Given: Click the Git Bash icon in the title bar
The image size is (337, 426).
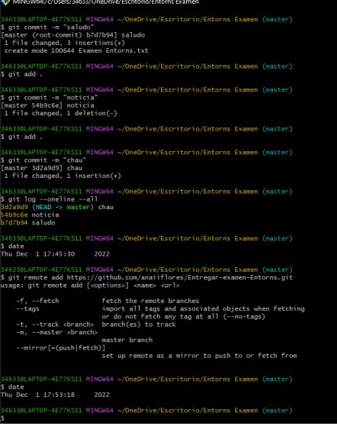Looking at the screenshot, I should (x=5, y=2).
